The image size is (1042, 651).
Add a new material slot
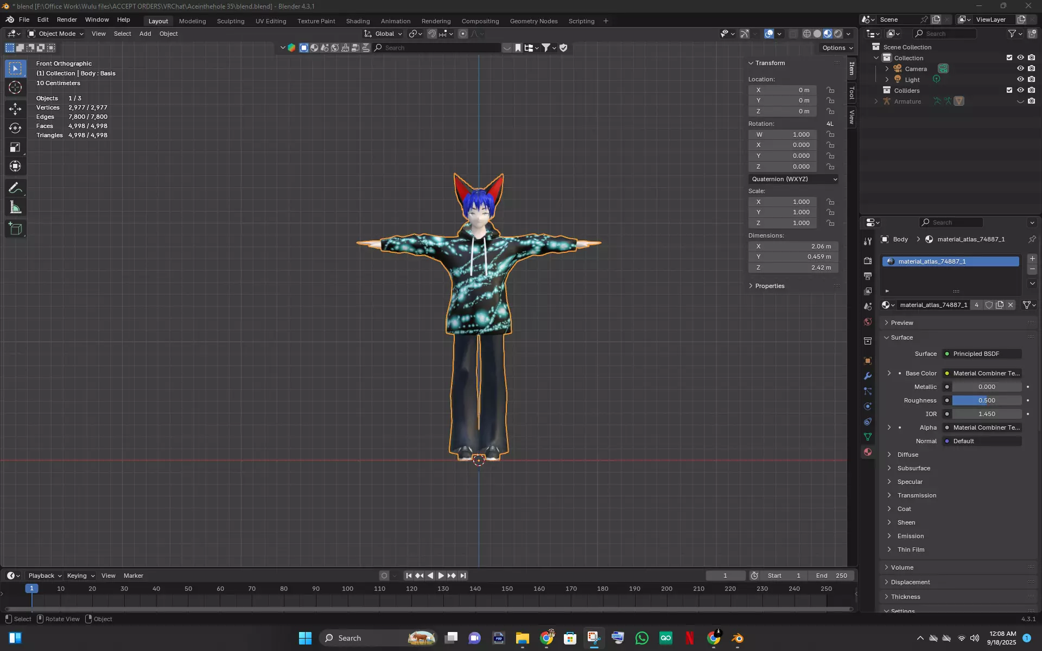point(1032,259)
